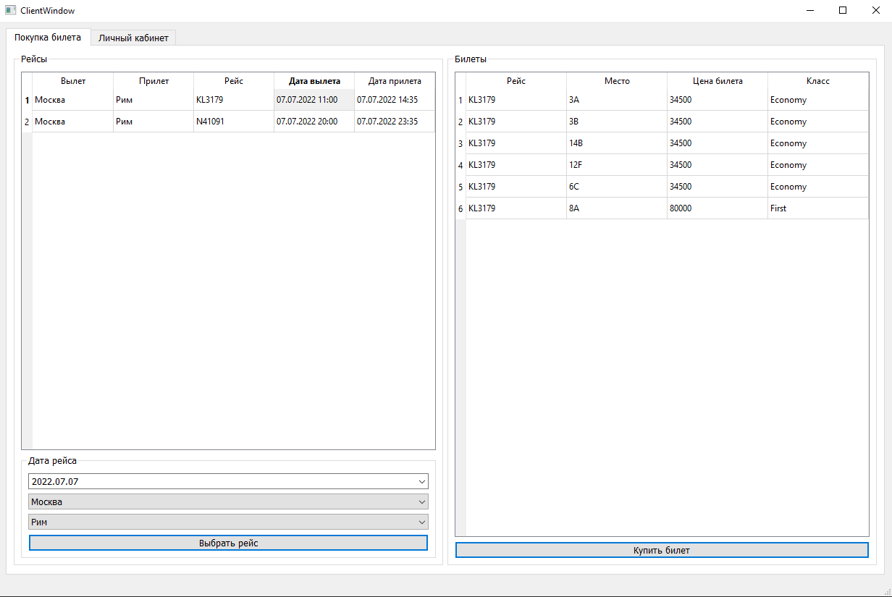The image size is (892, 597).
Task: Click the Цена билета column header
Action: coord(716,81)
